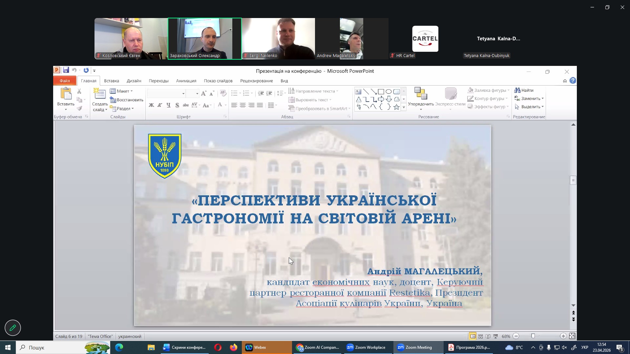Click the Найти binoculars icon
The image size is (630, 354).
click(x=517, y=90)
